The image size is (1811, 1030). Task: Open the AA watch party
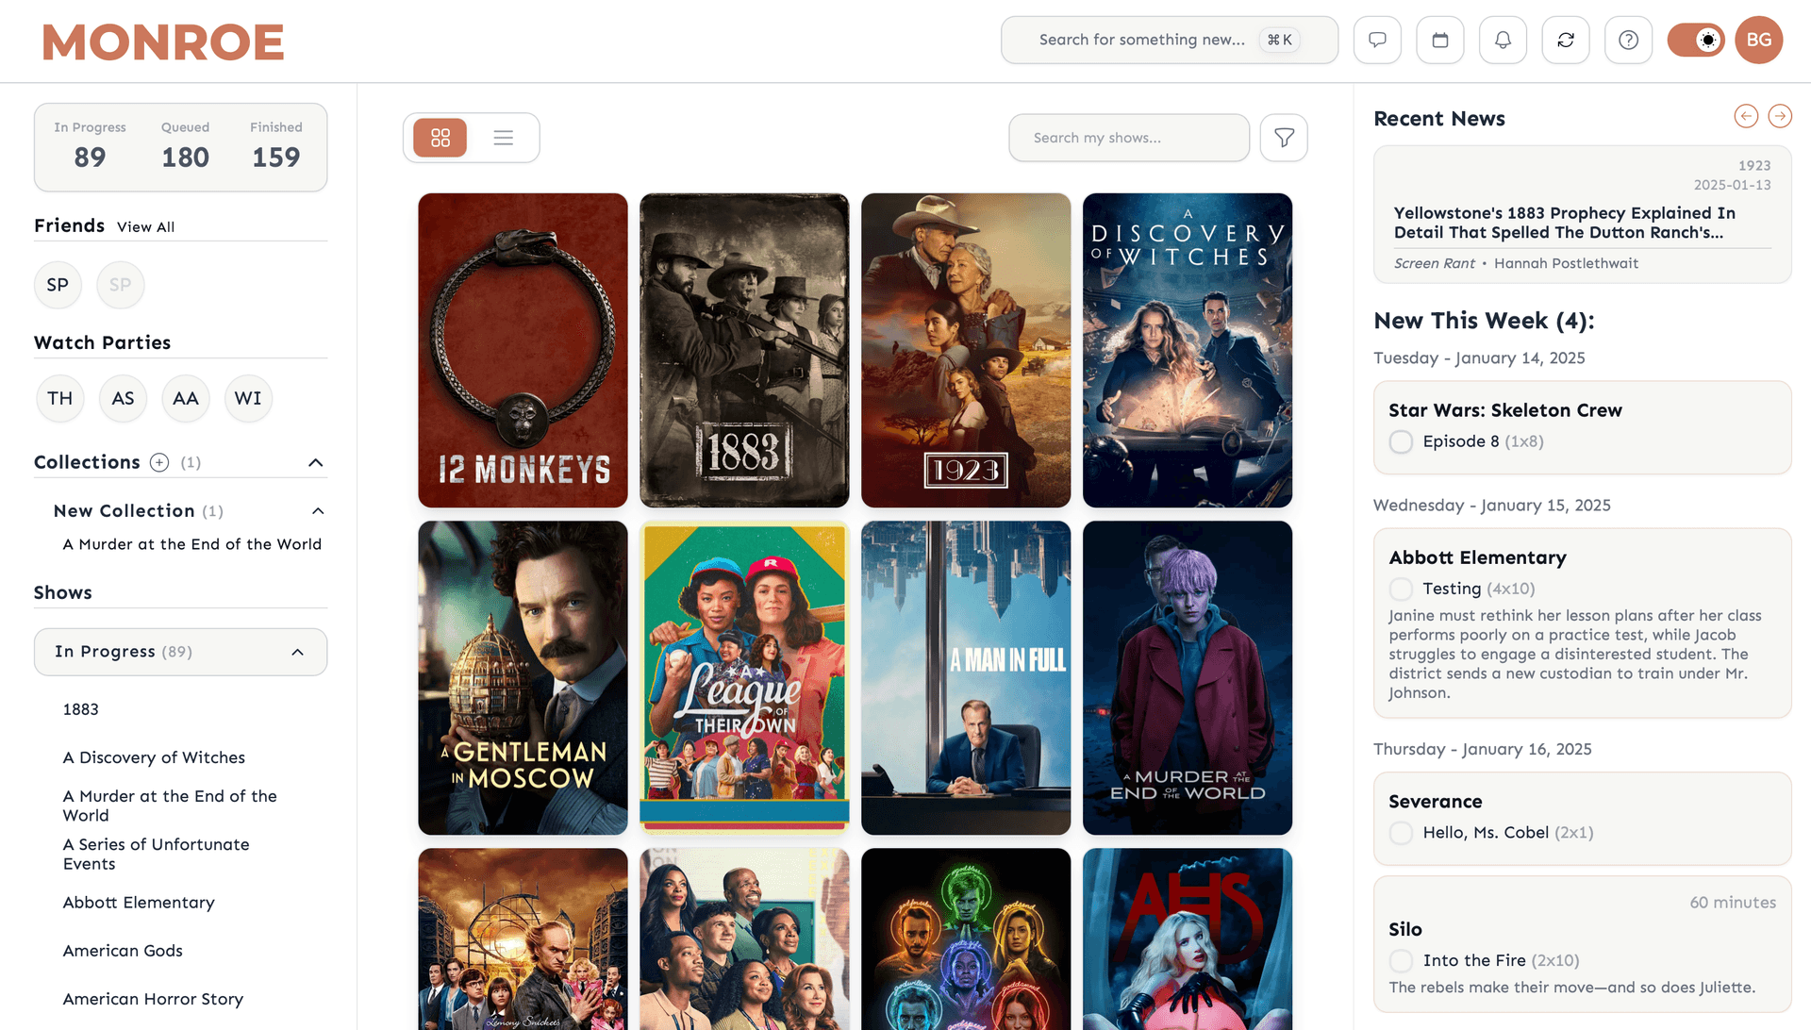tap(186, 398)
